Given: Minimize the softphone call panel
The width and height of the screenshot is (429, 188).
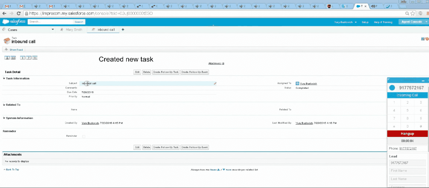Looking at the screenshot, I should [x=423, y=81].
